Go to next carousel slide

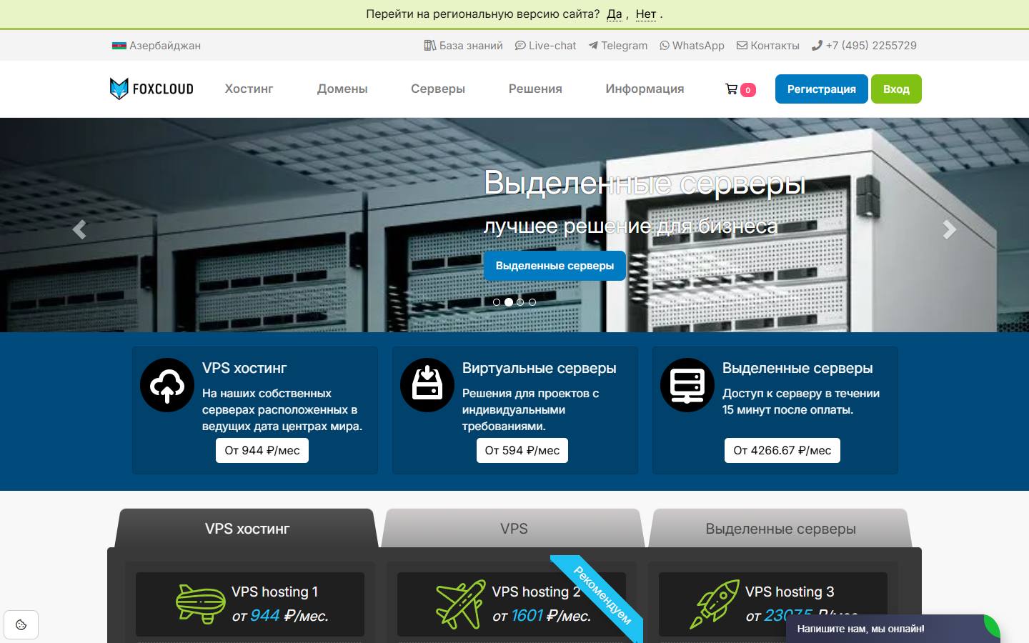949,229
